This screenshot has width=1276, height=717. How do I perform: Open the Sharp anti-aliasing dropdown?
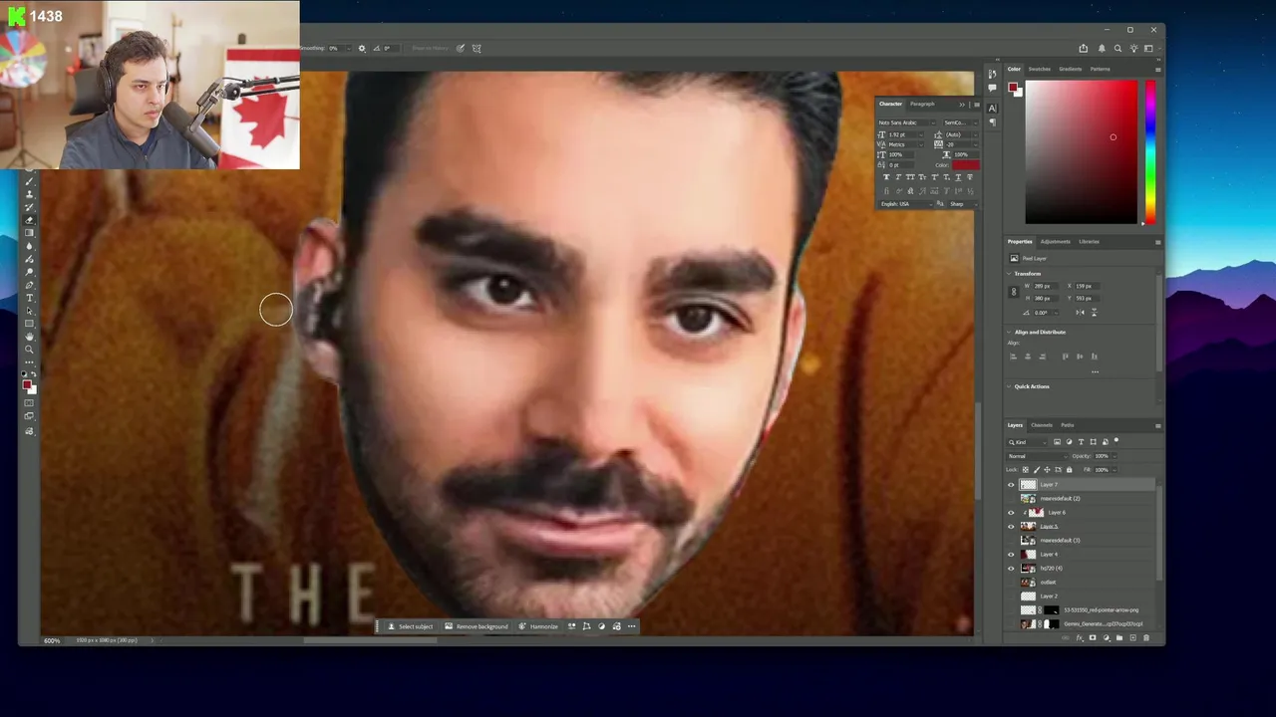[962, 204]
